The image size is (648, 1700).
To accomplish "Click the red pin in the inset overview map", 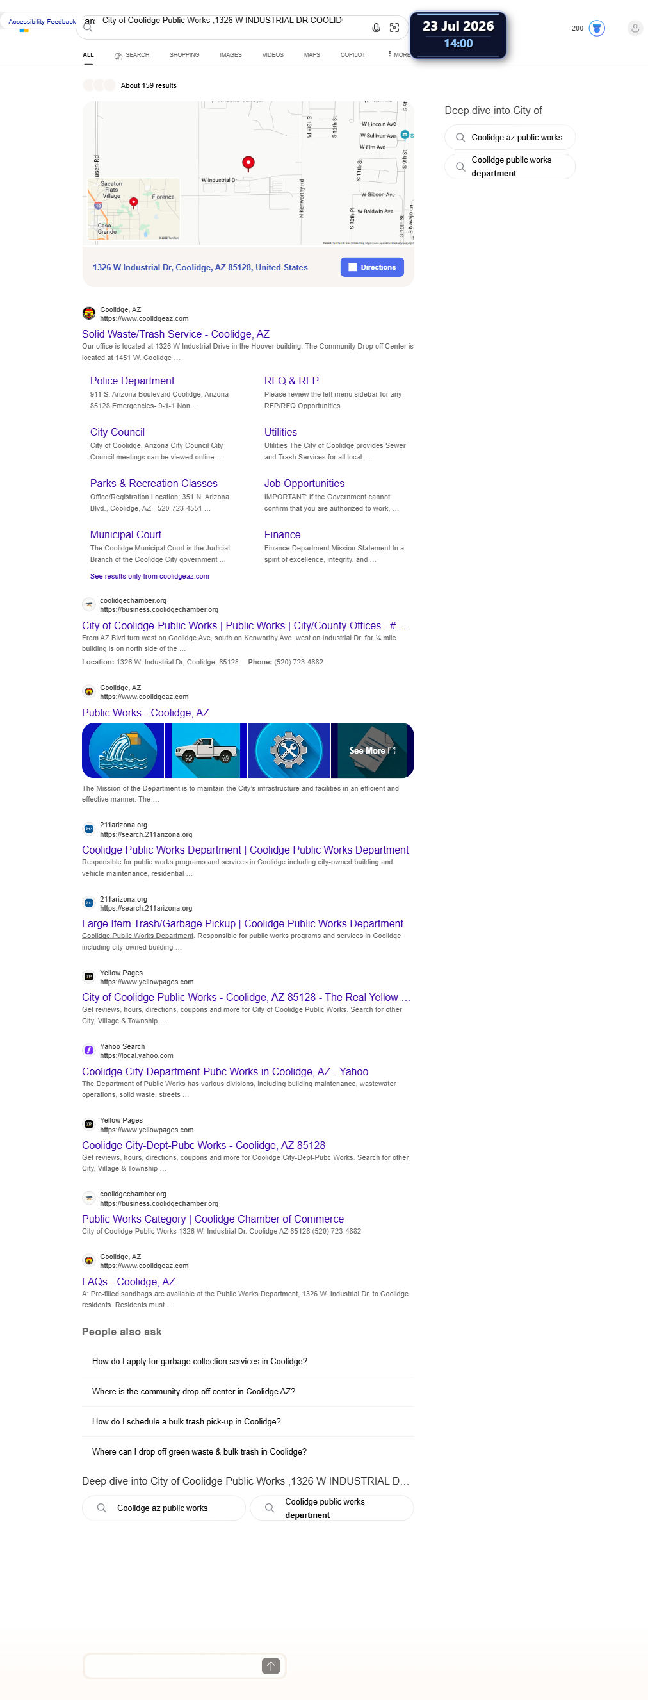I will coord(134,202).
